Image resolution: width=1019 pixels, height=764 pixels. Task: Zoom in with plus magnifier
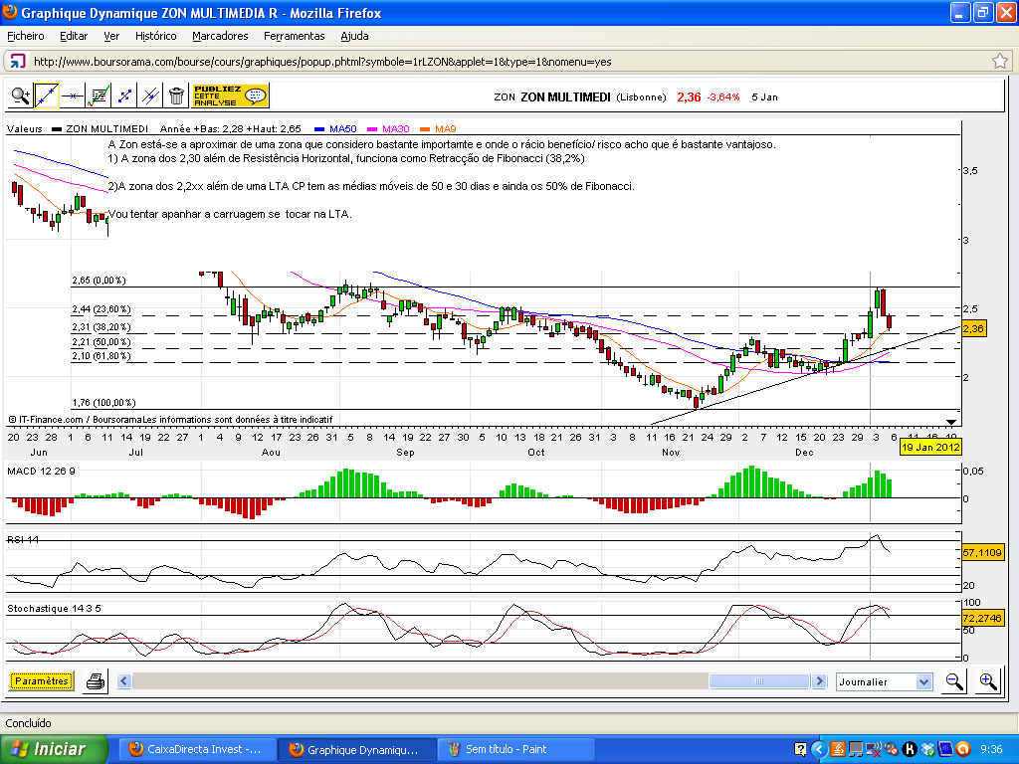pos(988,681)
